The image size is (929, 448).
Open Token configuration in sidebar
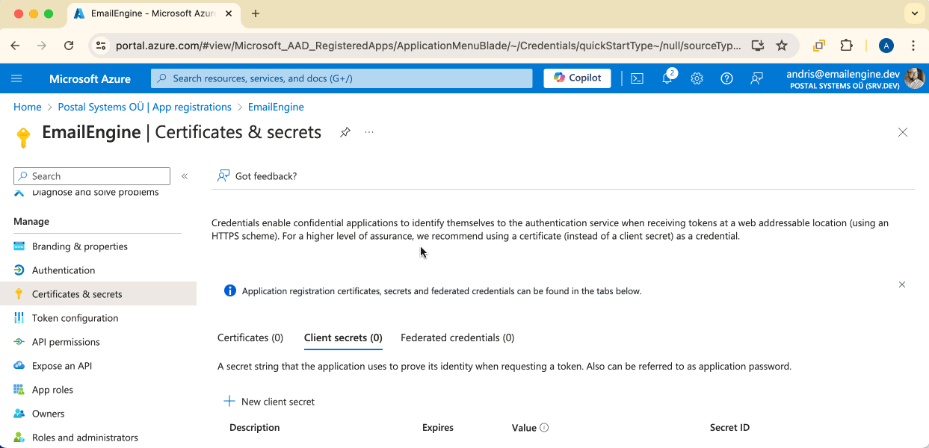tap(75, 318)
